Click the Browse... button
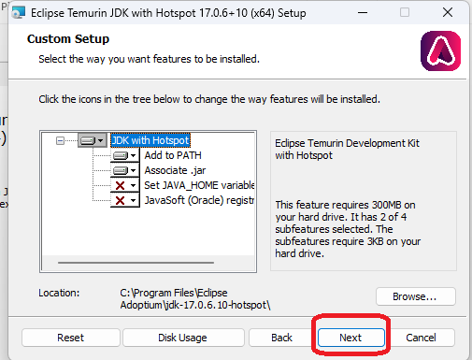The height and width of the screenshot is (360, 472). coord(416,296)
